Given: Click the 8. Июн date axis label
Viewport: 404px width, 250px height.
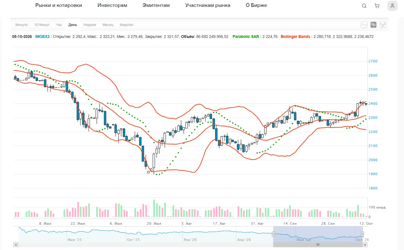Looking at the screenshot, I should click(45, 224).
